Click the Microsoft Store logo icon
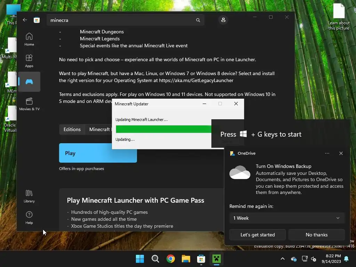The image size is (356, 267). tap(37, 20)
